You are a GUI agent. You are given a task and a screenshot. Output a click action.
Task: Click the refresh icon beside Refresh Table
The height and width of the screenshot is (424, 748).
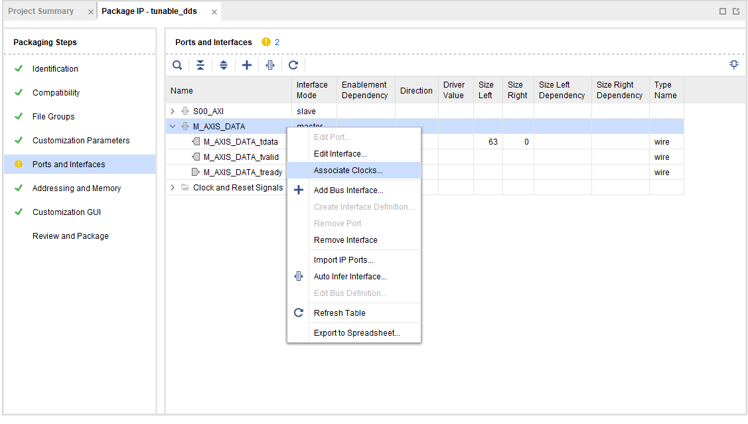[x=299, y=313]
